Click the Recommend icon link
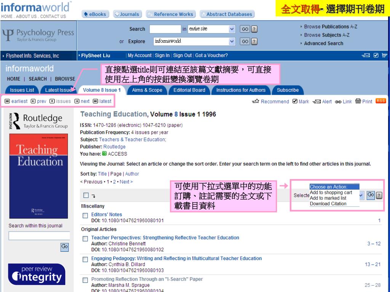The width and height of the screenshot is (390, 292). click(270, 102)
